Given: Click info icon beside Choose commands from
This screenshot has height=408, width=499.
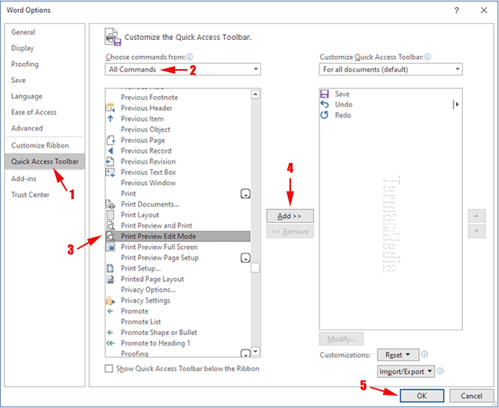Looking at the screenshot, I should pos(190,57).
